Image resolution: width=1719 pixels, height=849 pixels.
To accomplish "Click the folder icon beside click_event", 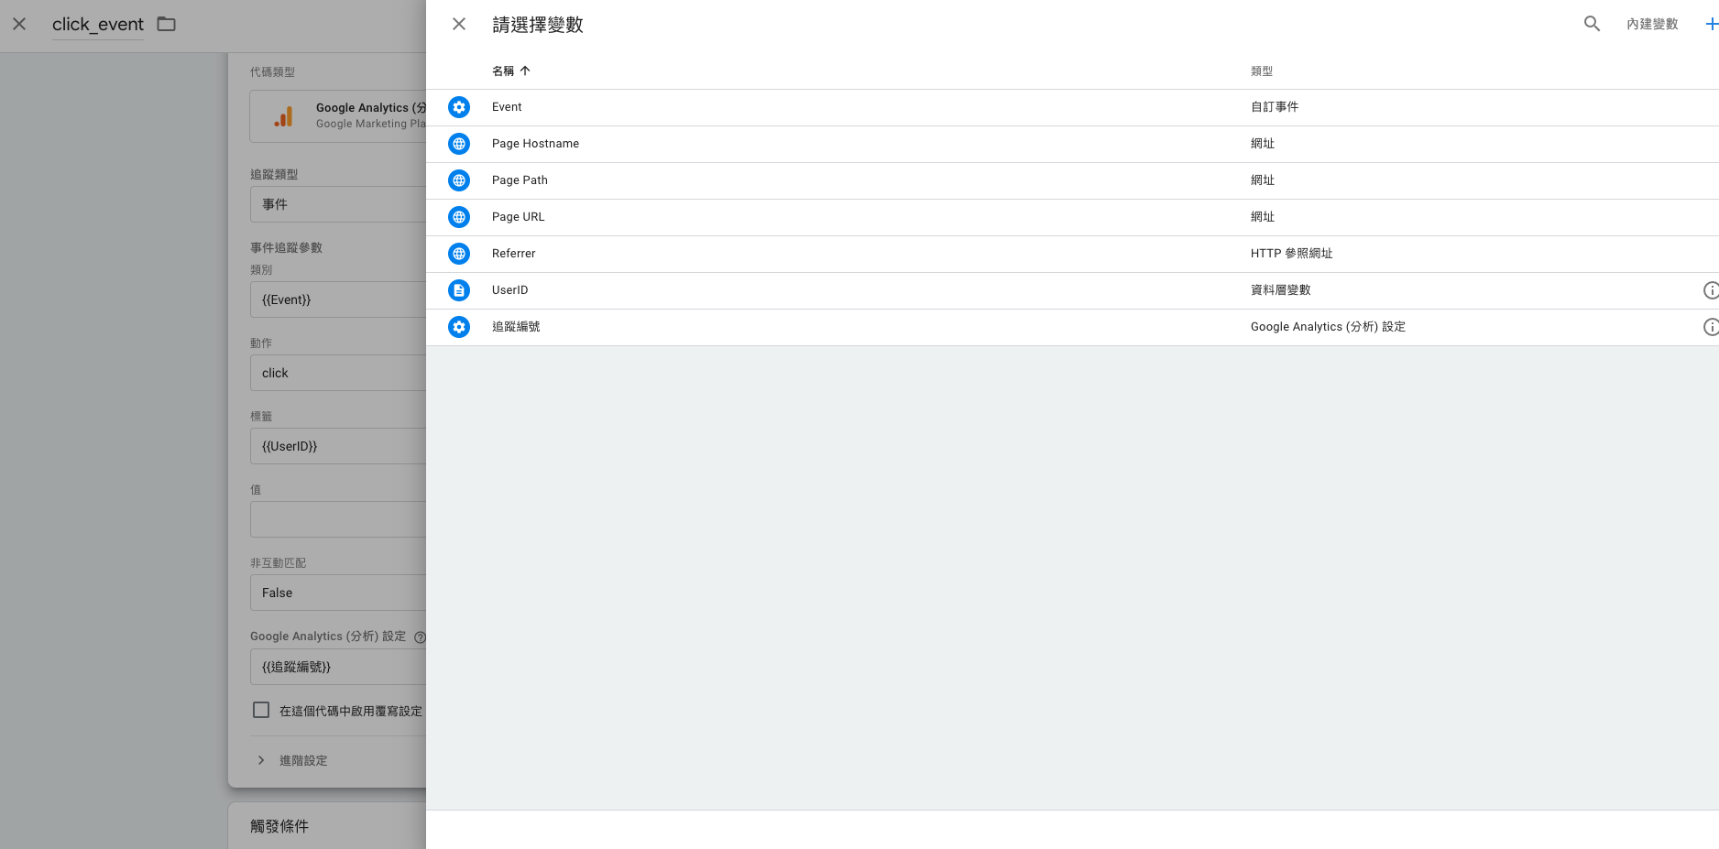I will [166, 24].
